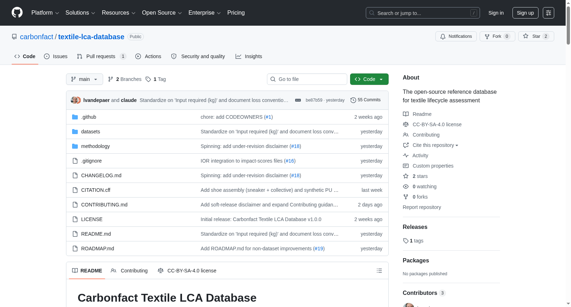Open the Security and quality tab

click(x=198, y=56)
